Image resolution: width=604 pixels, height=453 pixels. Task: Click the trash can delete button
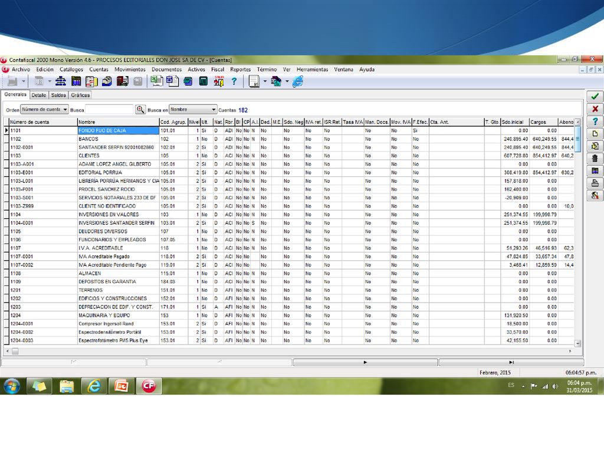tap(595, 158)
